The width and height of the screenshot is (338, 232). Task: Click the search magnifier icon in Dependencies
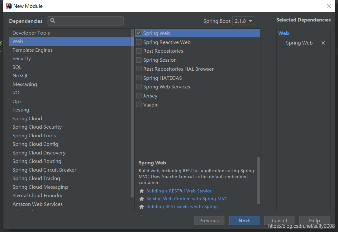point(53,21)
